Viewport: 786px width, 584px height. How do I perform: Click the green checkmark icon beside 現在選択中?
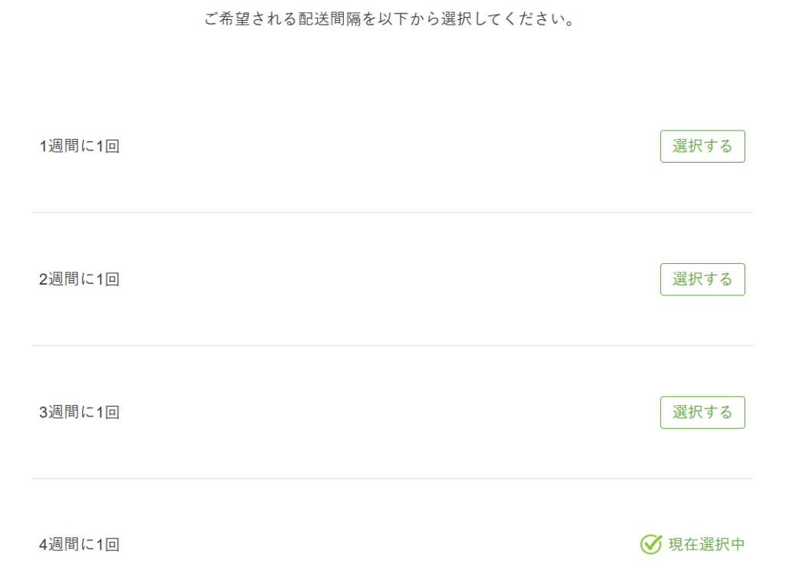point(650,545)
